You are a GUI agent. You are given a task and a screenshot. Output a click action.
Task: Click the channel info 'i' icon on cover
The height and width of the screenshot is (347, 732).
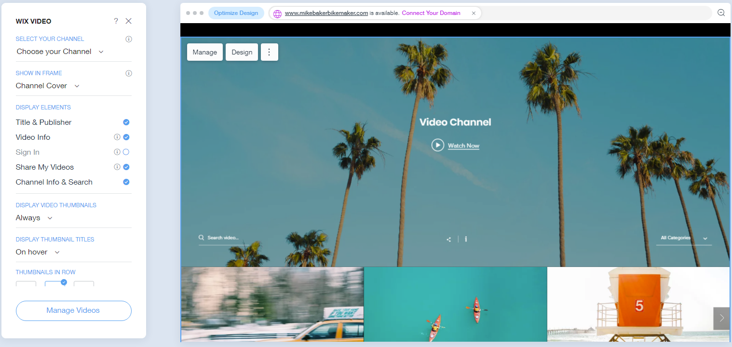click(x=466, y=239)
